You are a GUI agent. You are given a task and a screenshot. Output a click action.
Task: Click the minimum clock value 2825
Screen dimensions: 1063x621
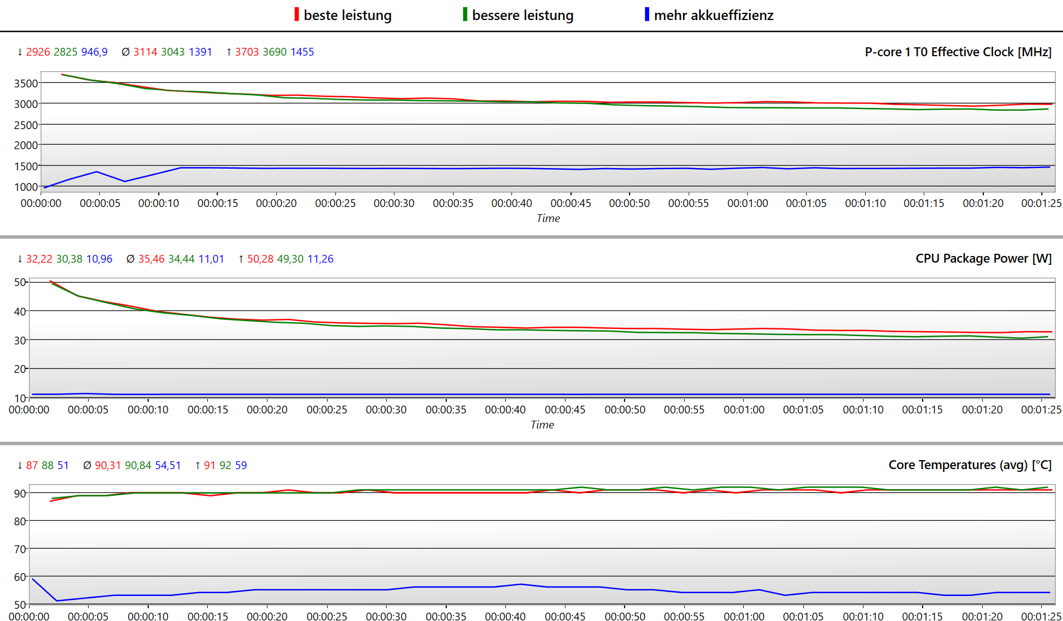pos(66,52)
